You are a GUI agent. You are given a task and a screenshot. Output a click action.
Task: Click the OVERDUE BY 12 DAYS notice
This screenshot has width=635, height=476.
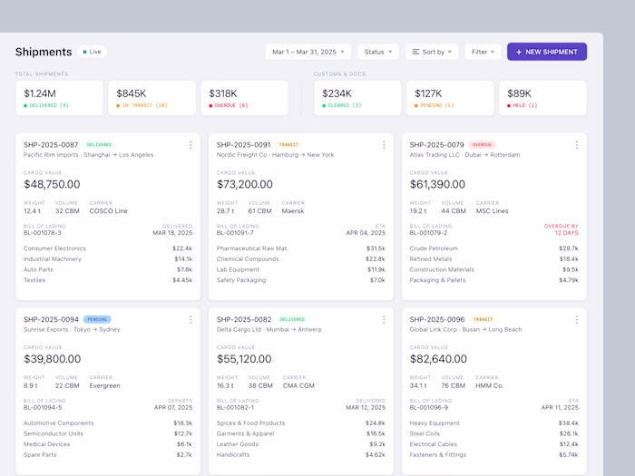point(562,229)
